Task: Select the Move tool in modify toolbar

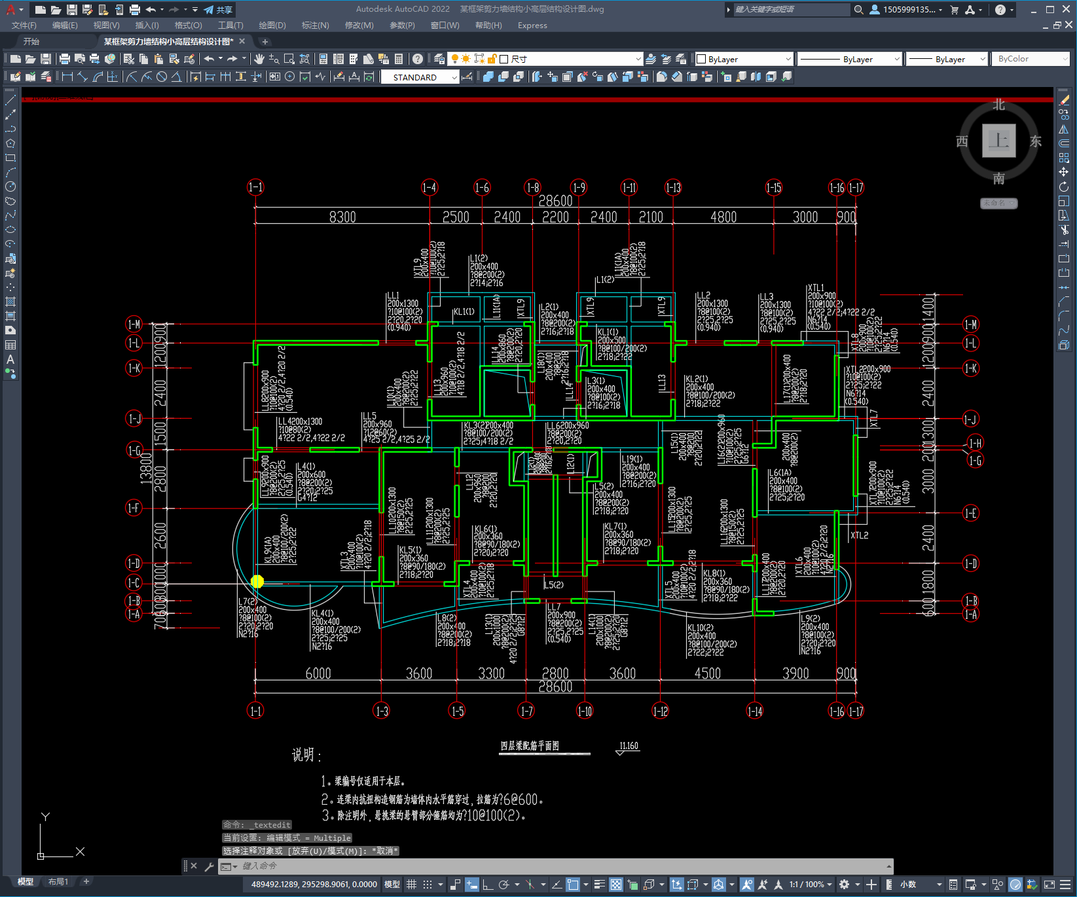Action: point(1064,172)
